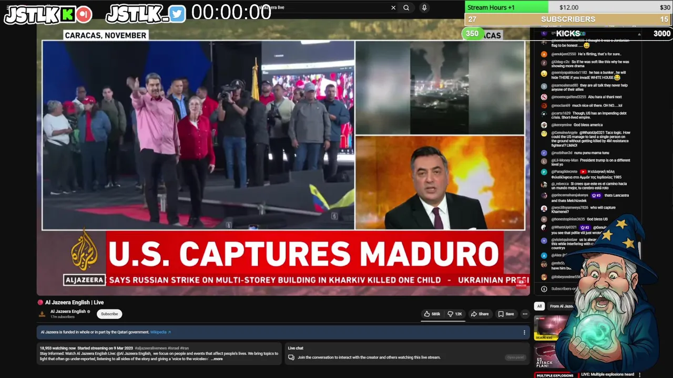Select the From Al Jazeera filter chip
Viewport: 673px width, 378px height.
[560, 306]
